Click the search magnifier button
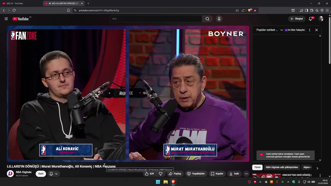This screenshot has width=331, height=186. click(x=207, y=19)
